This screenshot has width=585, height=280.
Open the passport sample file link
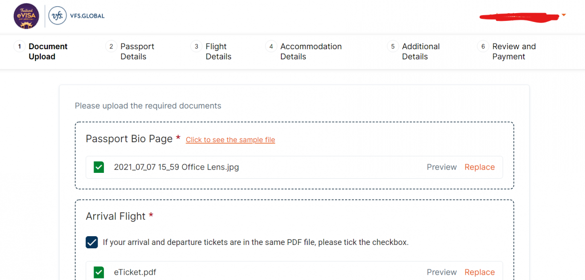coord(230,140)
